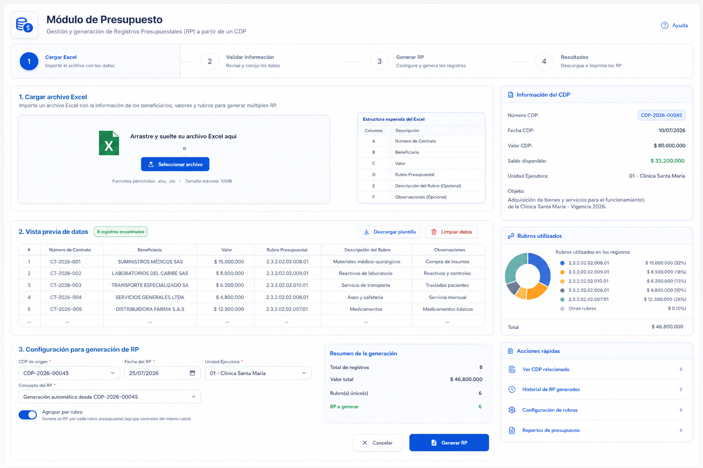Open the calendar picker in Fecha del RP
The width and height of the screenshot is (703, 468).
[192, 373]
